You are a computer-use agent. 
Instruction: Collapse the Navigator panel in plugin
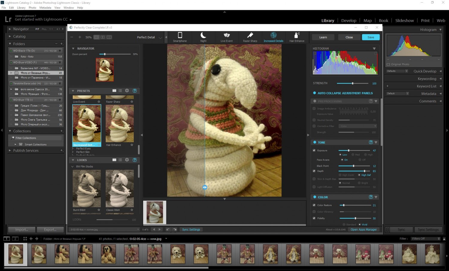click(x=73, y=49)
